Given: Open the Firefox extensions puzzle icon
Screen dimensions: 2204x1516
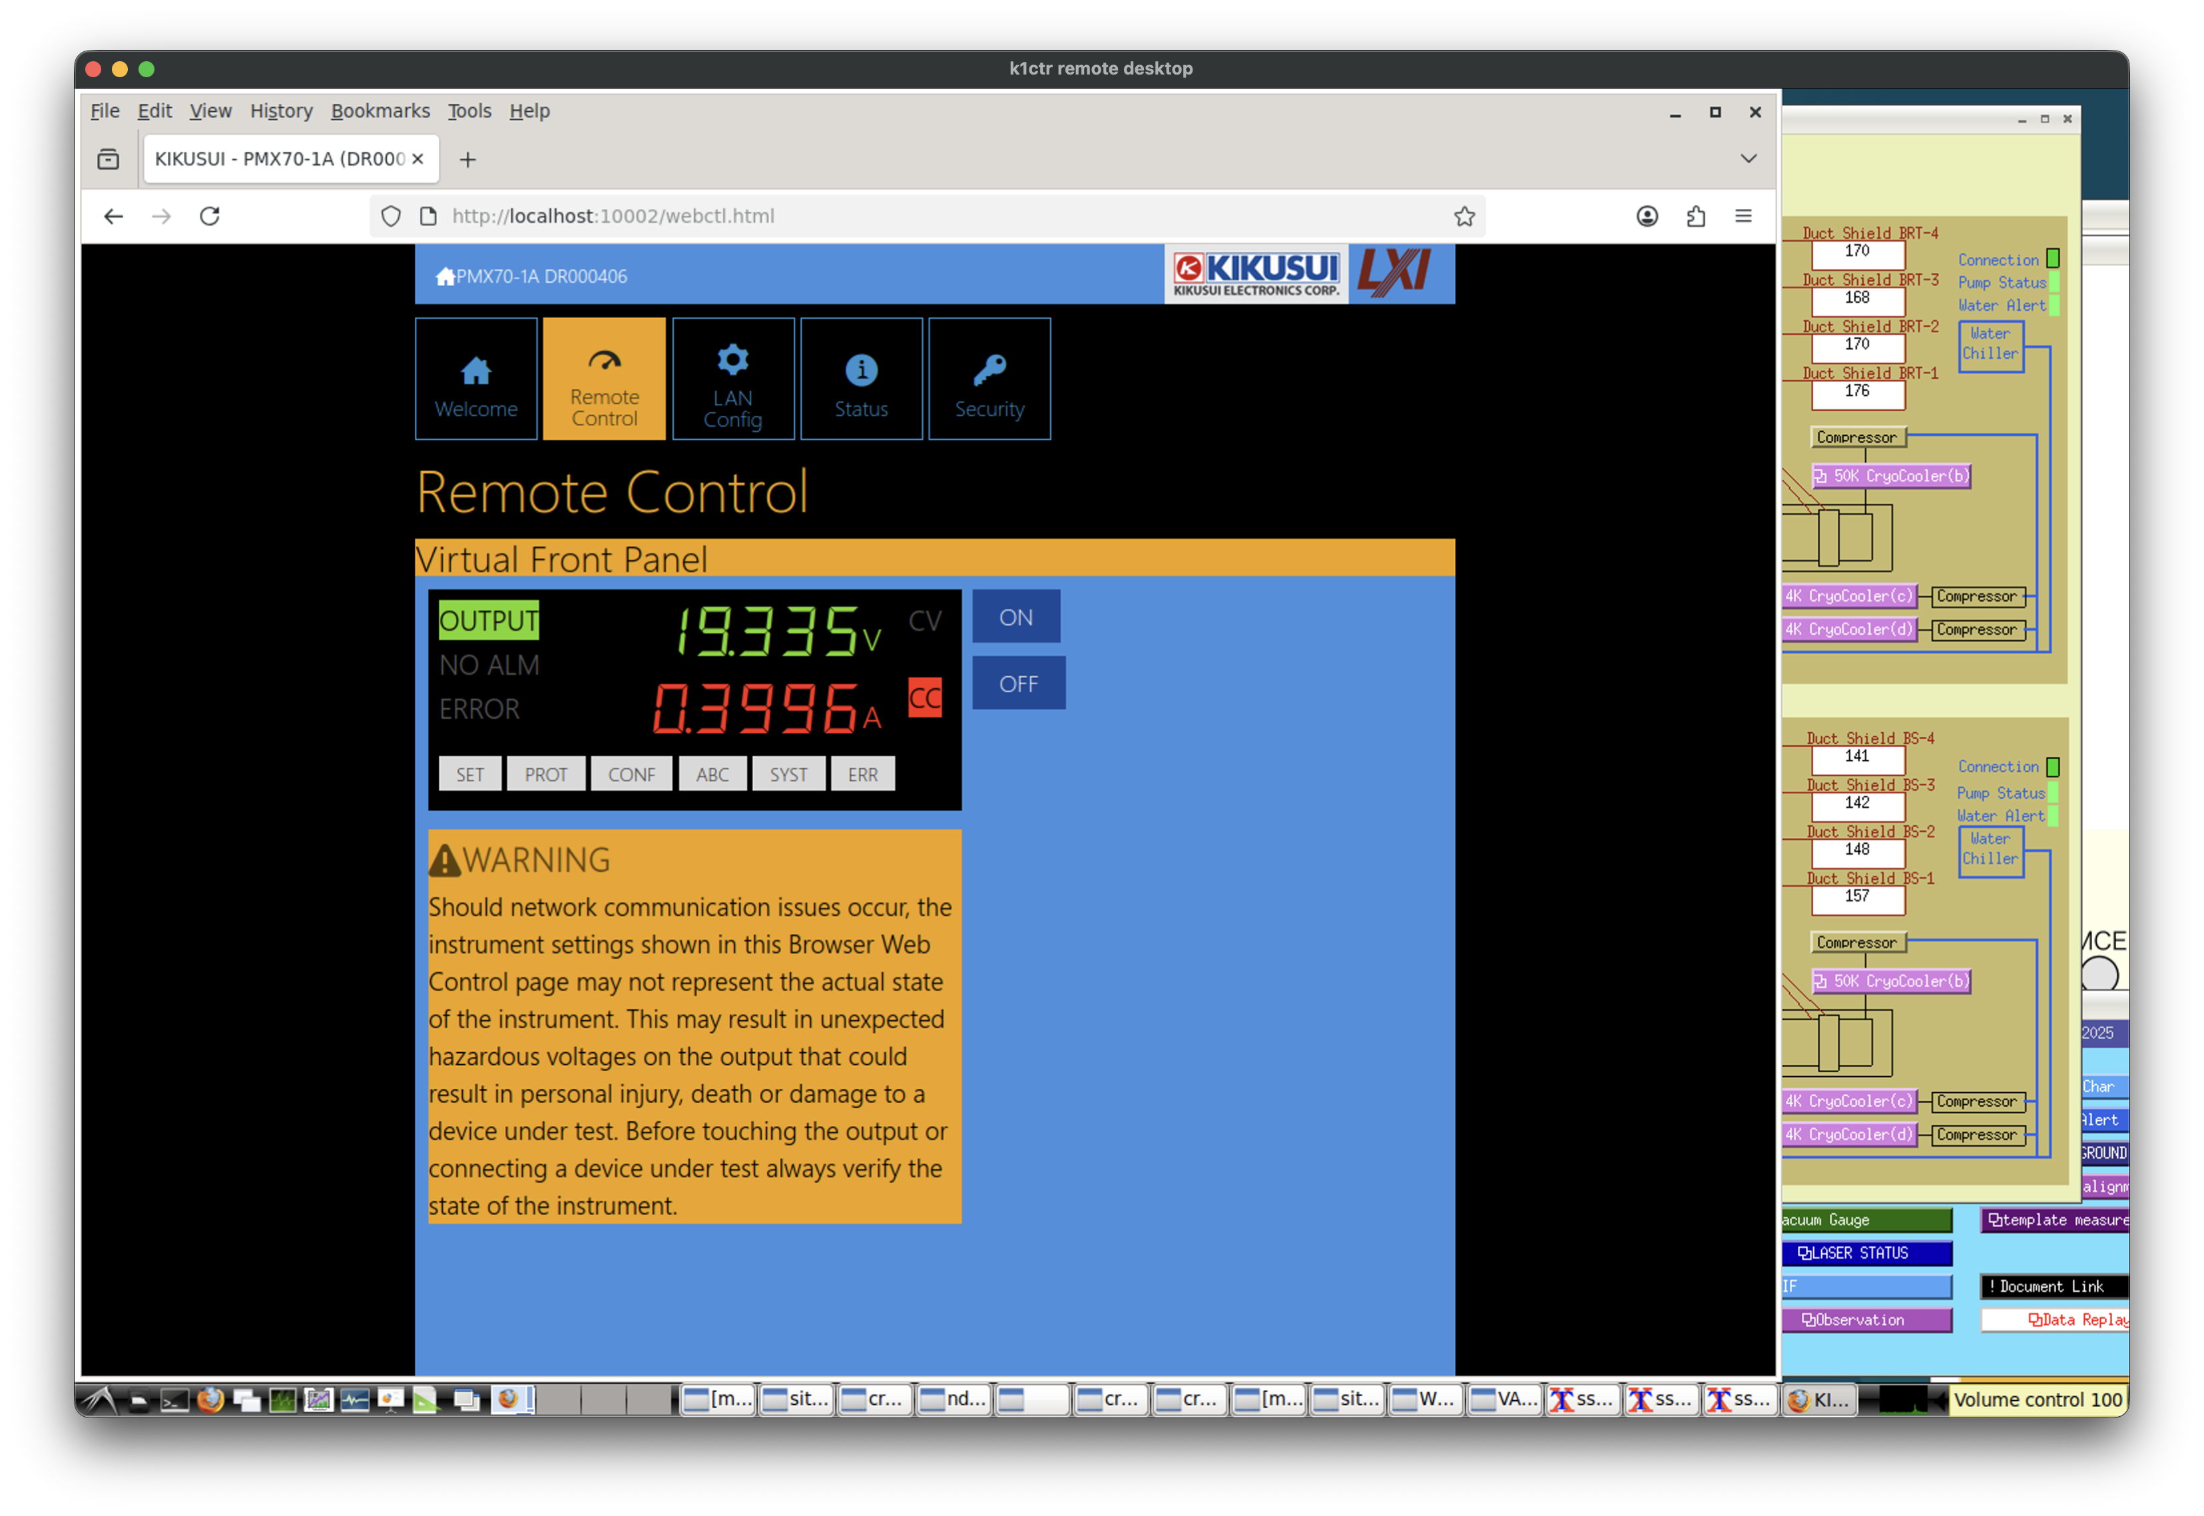Looking at the screenshot, I should pos(1695,216).
